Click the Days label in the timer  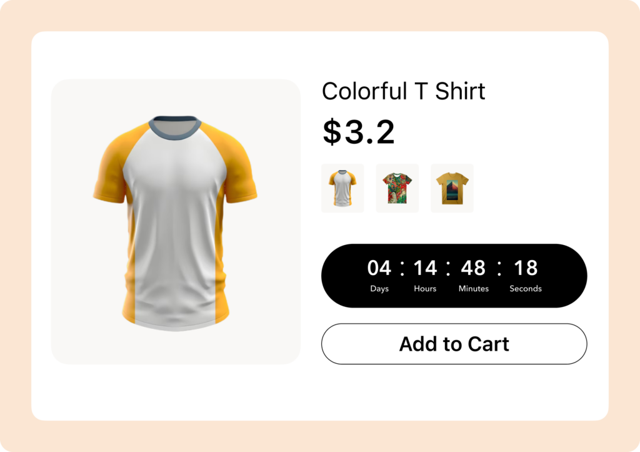tap(379, 289)
